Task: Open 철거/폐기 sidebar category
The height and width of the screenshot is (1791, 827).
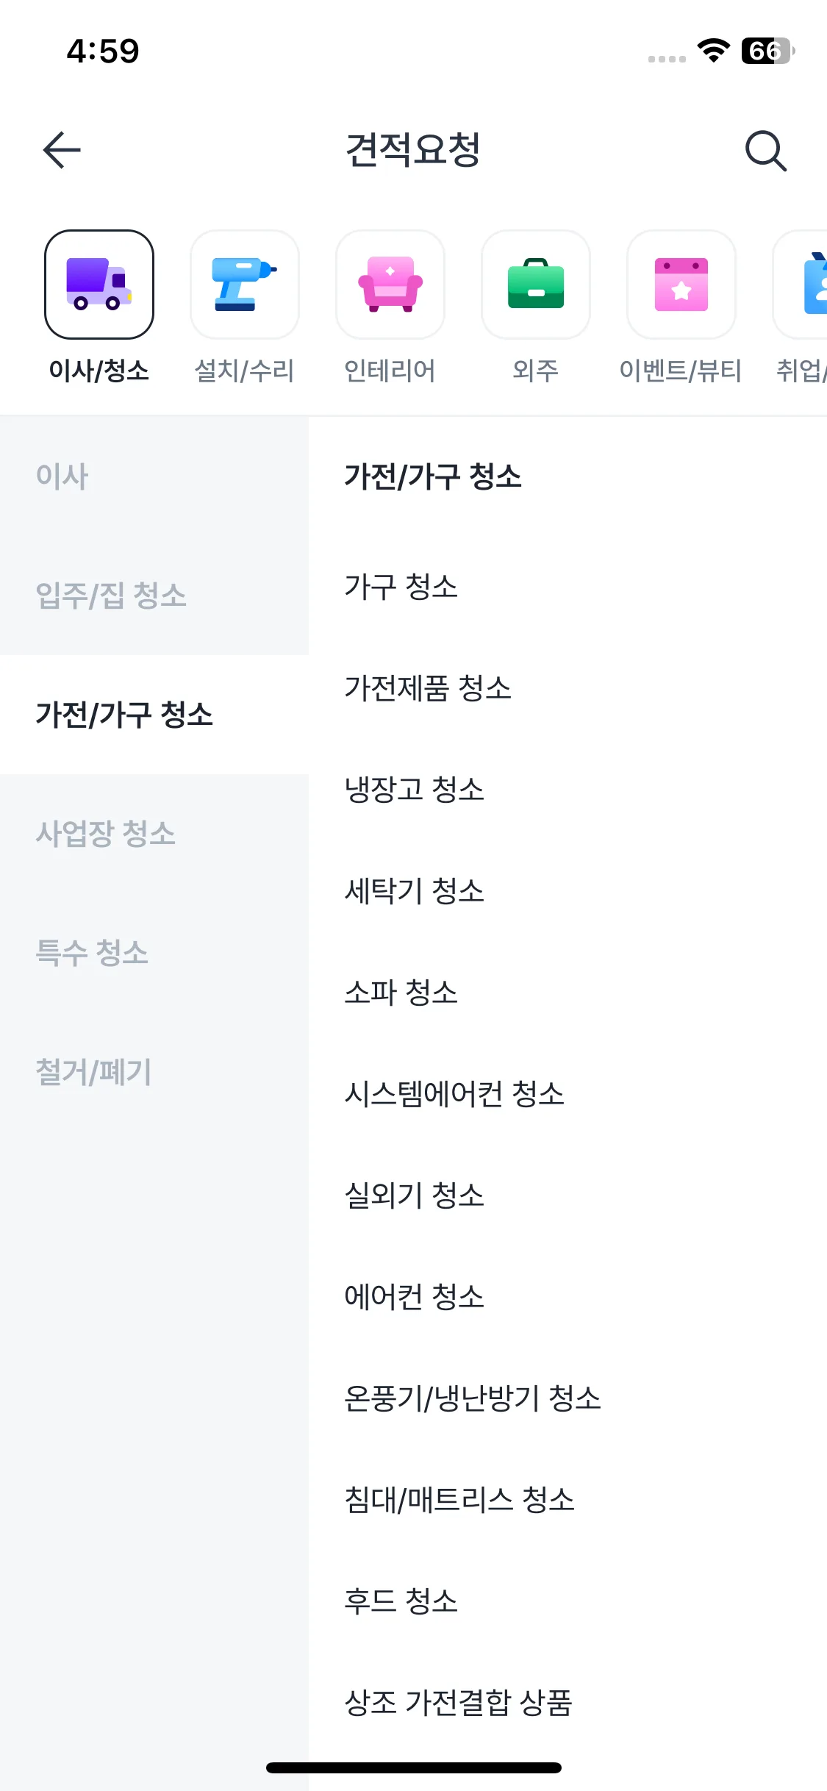Action: 94,1072
